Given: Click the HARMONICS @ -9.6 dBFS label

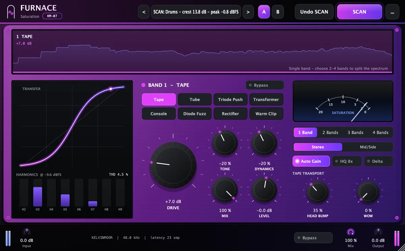Looking at the screenshot, I should (x=39, y=174).
